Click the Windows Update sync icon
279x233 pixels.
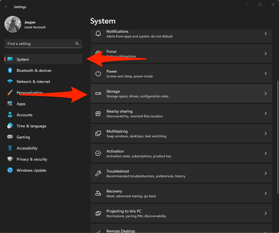[10, 170]
